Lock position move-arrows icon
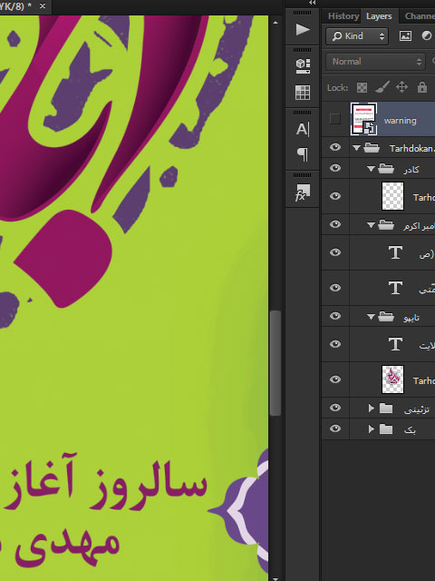 click(x=401, y=87)
